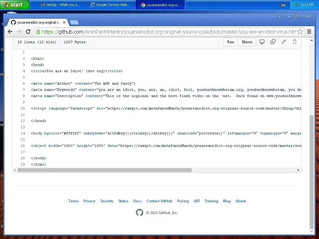319x239 pixels.
Task: Copy file contents icon
Action: coord(273,42)
